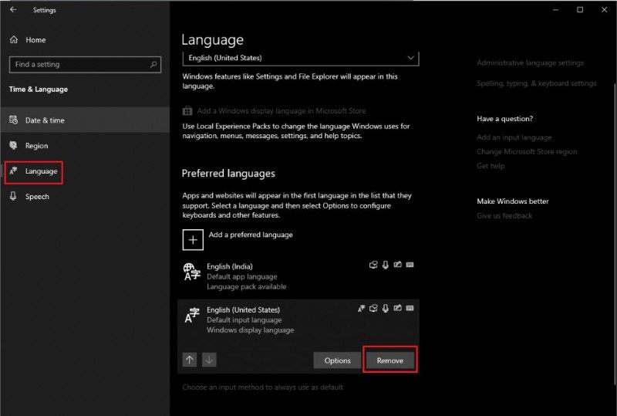The width and height of the screenshot is (617, 416).
Task: Click the Microsoft Store bag icon
Action: click(187, 110)
